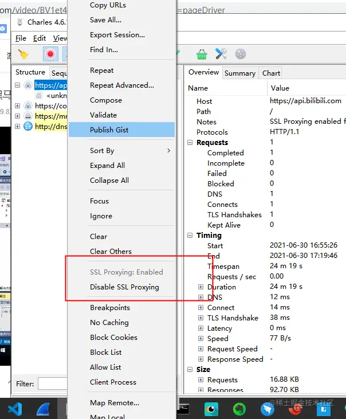Viewport: 346px width, 419px height.
Task: Select Breakpoints in the context menu
Action: 122,308
